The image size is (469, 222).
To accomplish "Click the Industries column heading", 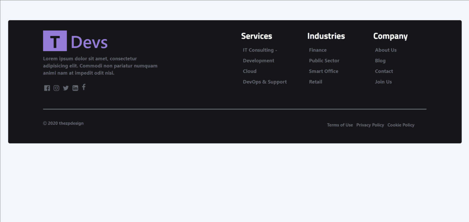I will pos(326,36).
